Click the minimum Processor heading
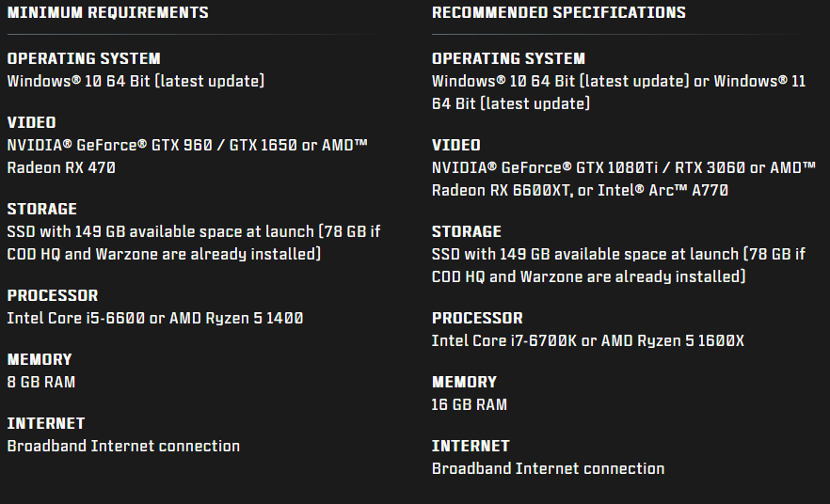The image size is (830, 504). (x=53, y=295)
